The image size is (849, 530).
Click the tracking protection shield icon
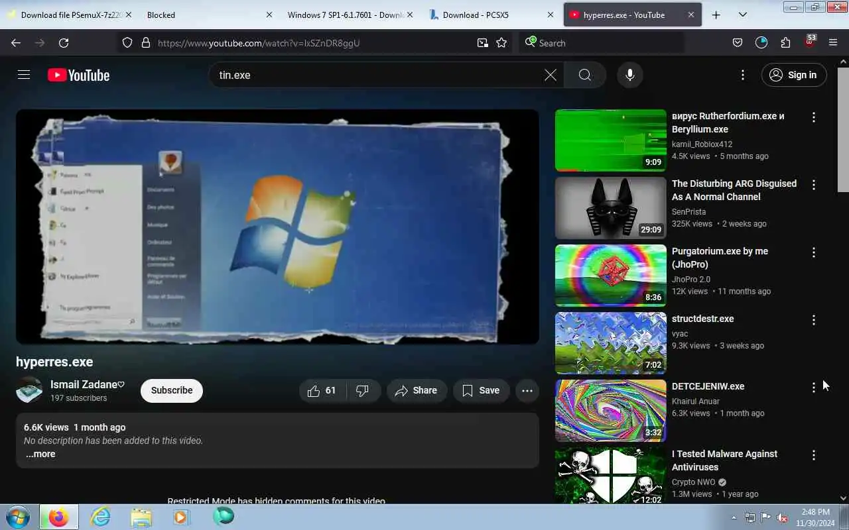[x=127, y=42]
